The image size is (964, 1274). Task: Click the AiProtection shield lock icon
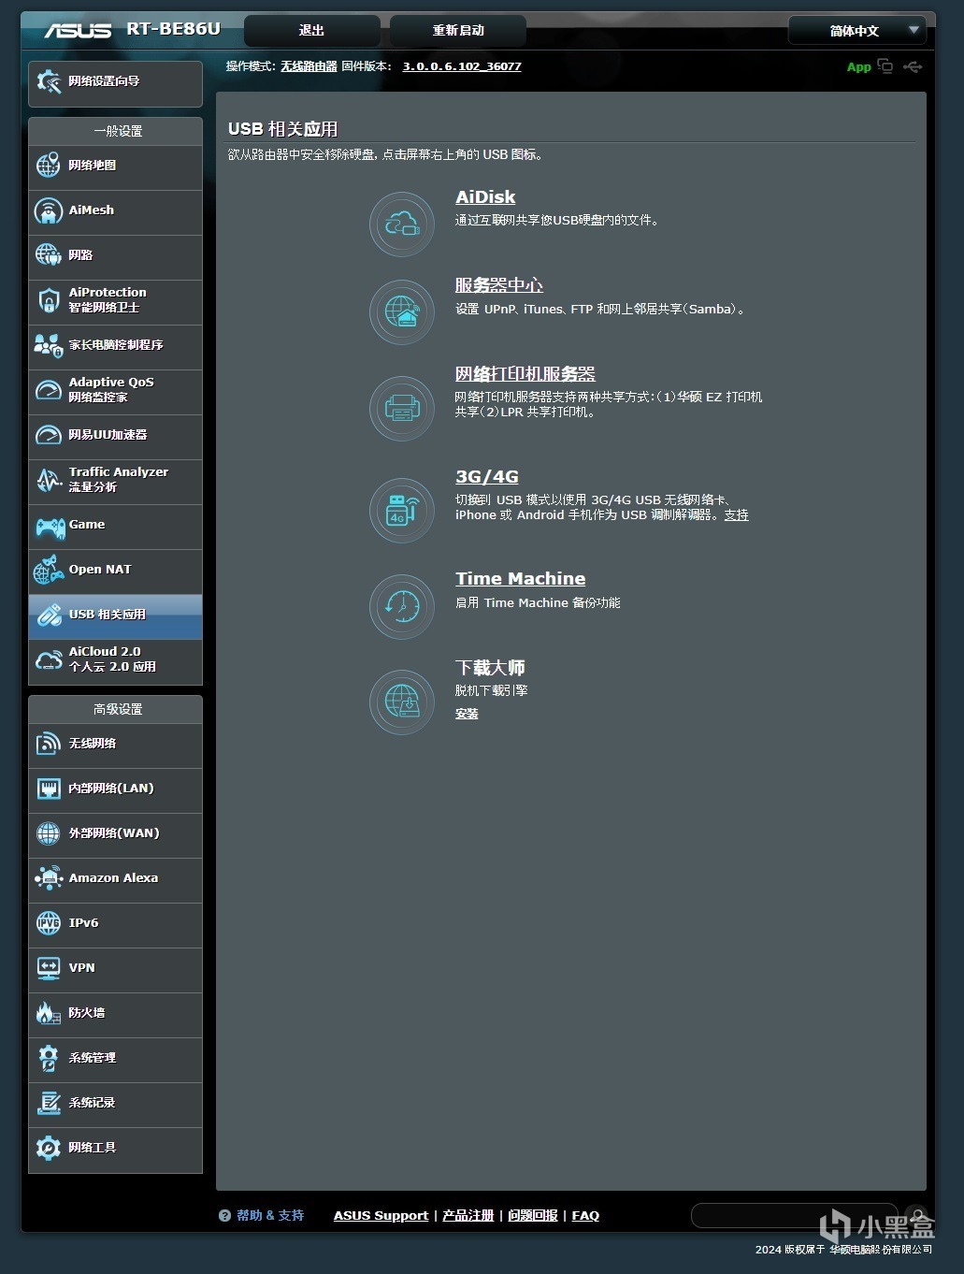coord(49,300)
